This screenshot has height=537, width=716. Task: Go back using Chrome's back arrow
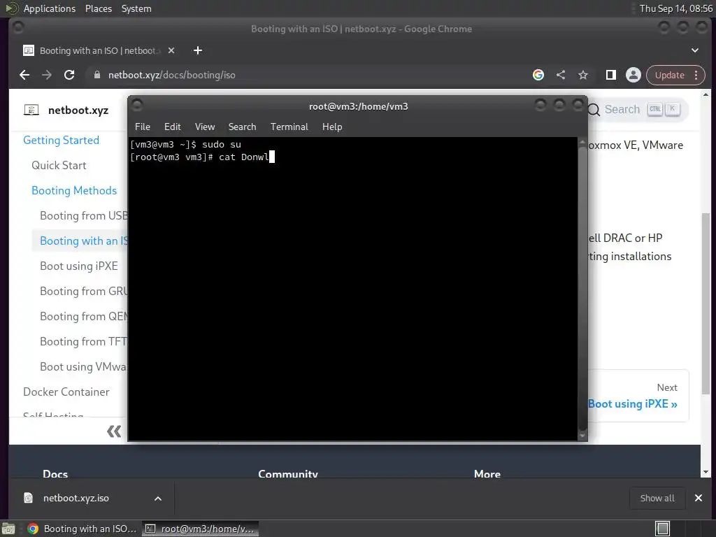[24, 75]
